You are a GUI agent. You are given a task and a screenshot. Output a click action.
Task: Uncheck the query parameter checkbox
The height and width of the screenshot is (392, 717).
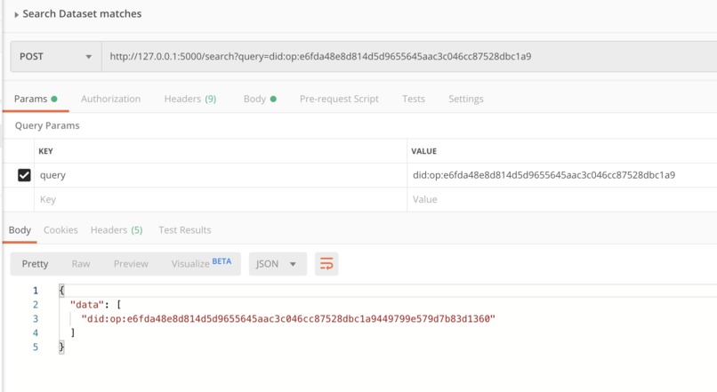(24, 175)
